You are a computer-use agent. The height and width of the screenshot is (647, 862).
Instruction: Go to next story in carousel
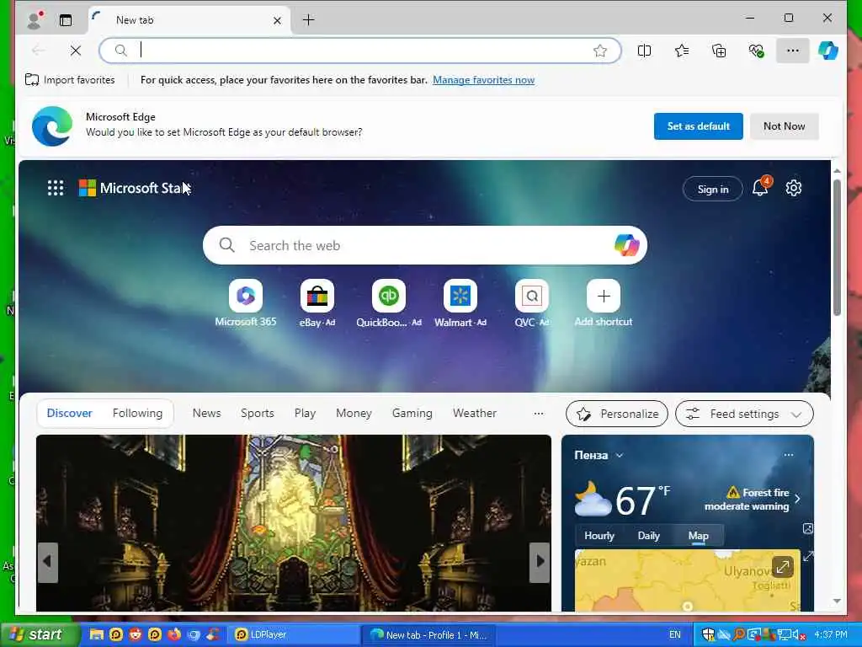[540, 562]
